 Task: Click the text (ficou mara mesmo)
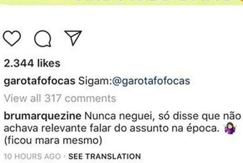53,140
